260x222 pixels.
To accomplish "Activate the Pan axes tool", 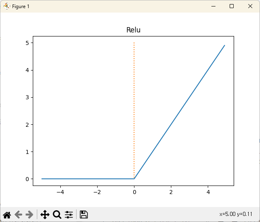I will click(45, 215).
